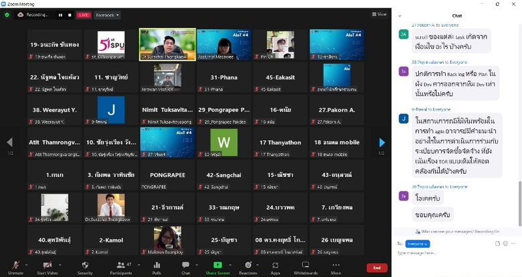
Task: Click the red End meeting button
Action: tap(377, 267)
